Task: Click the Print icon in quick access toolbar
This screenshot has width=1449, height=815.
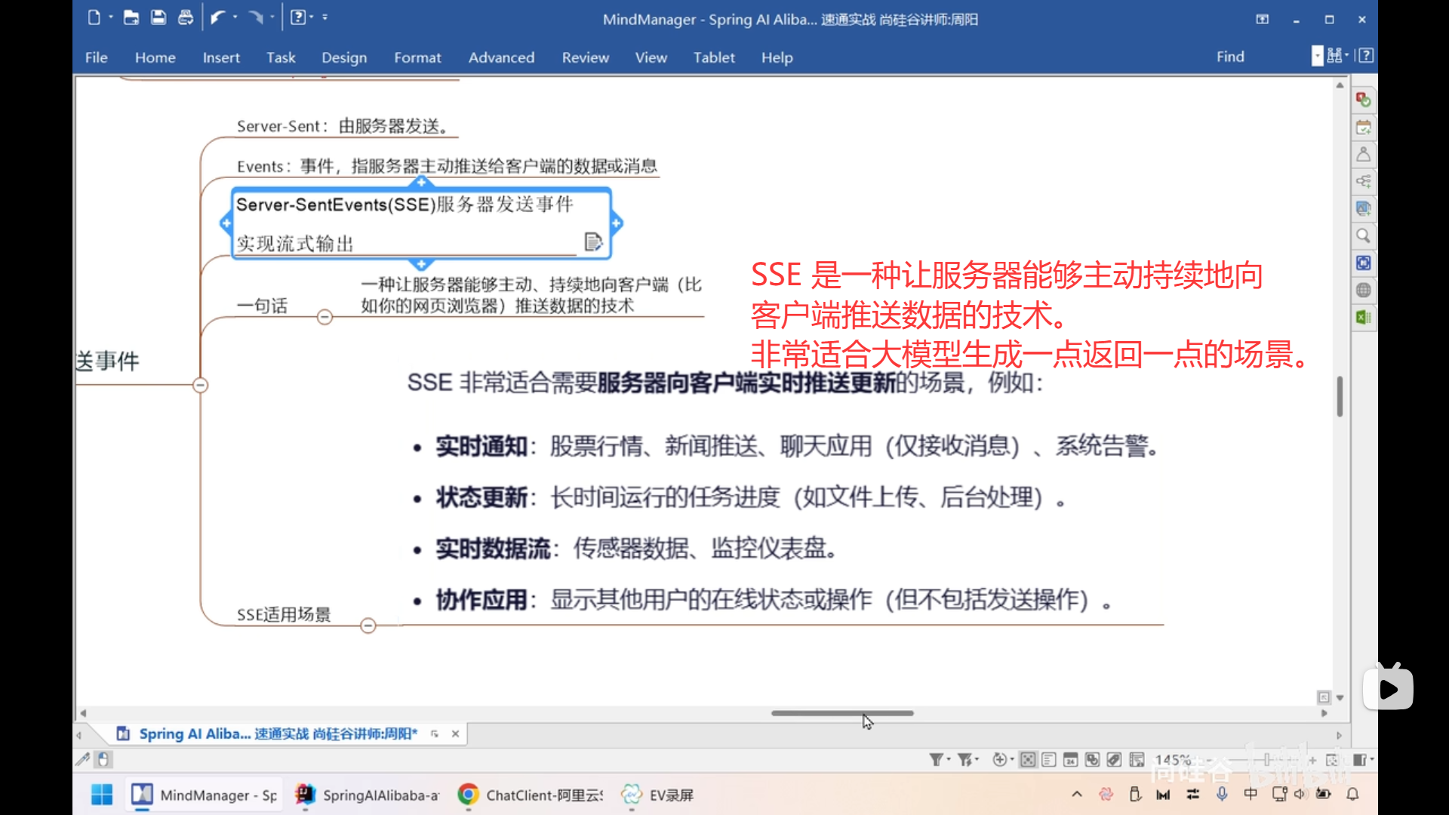Action: (186, 16)
